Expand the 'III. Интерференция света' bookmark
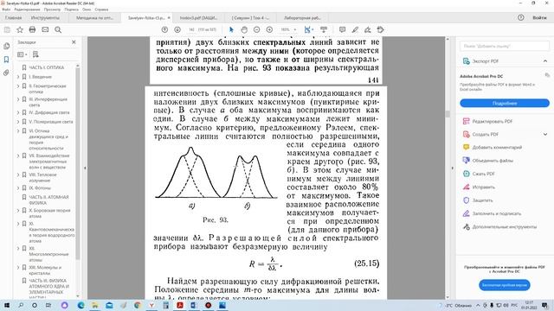The width and height of the screenshot is (554, 311). (x=18, y=99)
